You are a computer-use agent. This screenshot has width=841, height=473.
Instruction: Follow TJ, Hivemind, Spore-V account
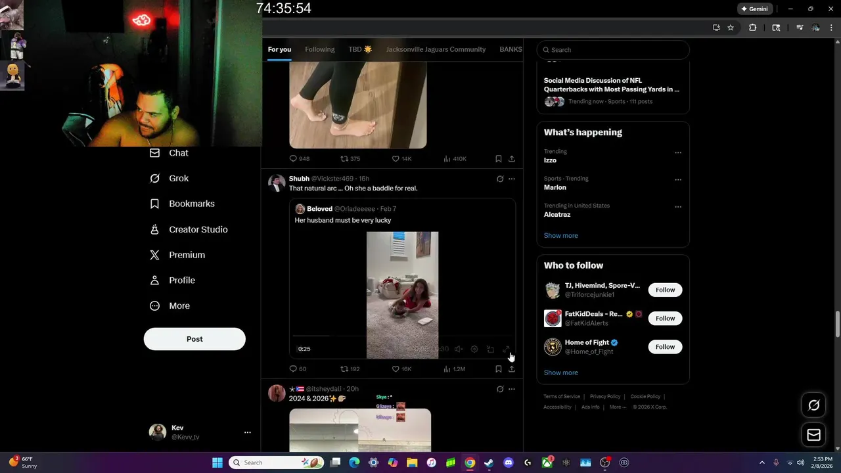[665, 290]
